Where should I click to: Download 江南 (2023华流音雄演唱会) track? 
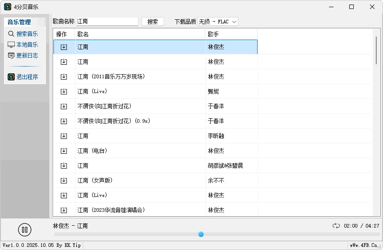click(x=64, y=210)
